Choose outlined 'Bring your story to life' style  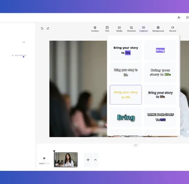[x=125, y=72]
